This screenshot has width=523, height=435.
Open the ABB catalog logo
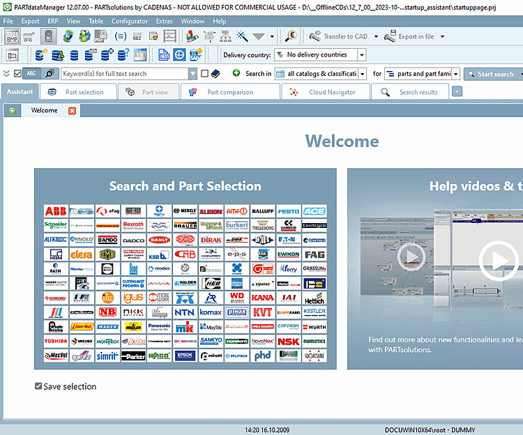(x=56, y=211)
